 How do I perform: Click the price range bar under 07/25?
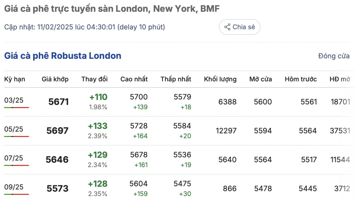[17, 165]
